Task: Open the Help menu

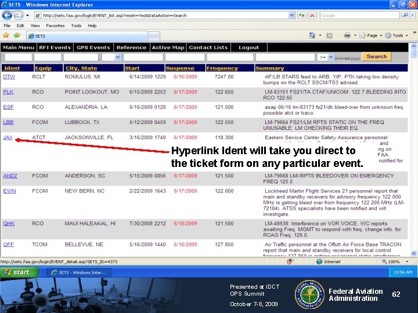Action: click(92, 26)
